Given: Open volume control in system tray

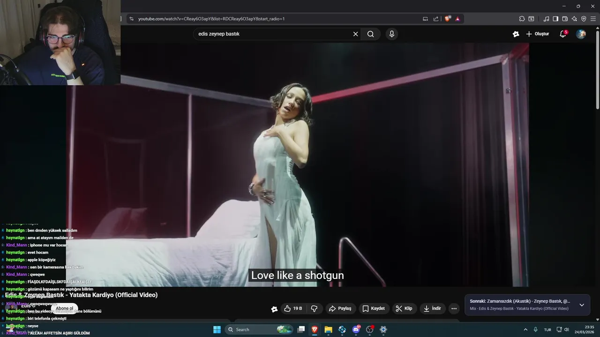Looking at the screenshot, I should click(567, 330).
